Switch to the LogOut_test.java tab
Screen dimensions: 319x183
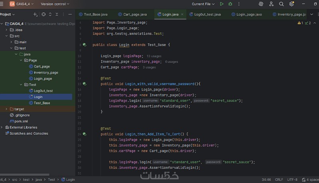point(205,14)
